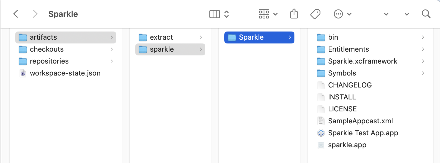Open the bin folder
440x163 pixels.
click(333, 37)
